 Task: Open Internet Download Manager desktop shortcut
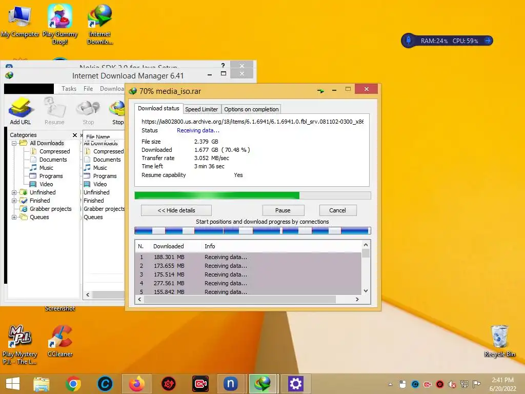[100, 24]
